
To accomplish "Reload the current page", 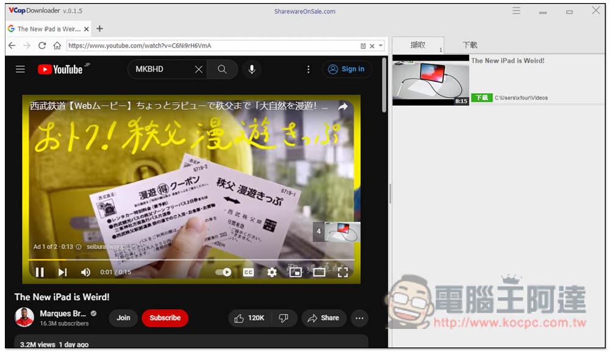I will coord(41,46).
